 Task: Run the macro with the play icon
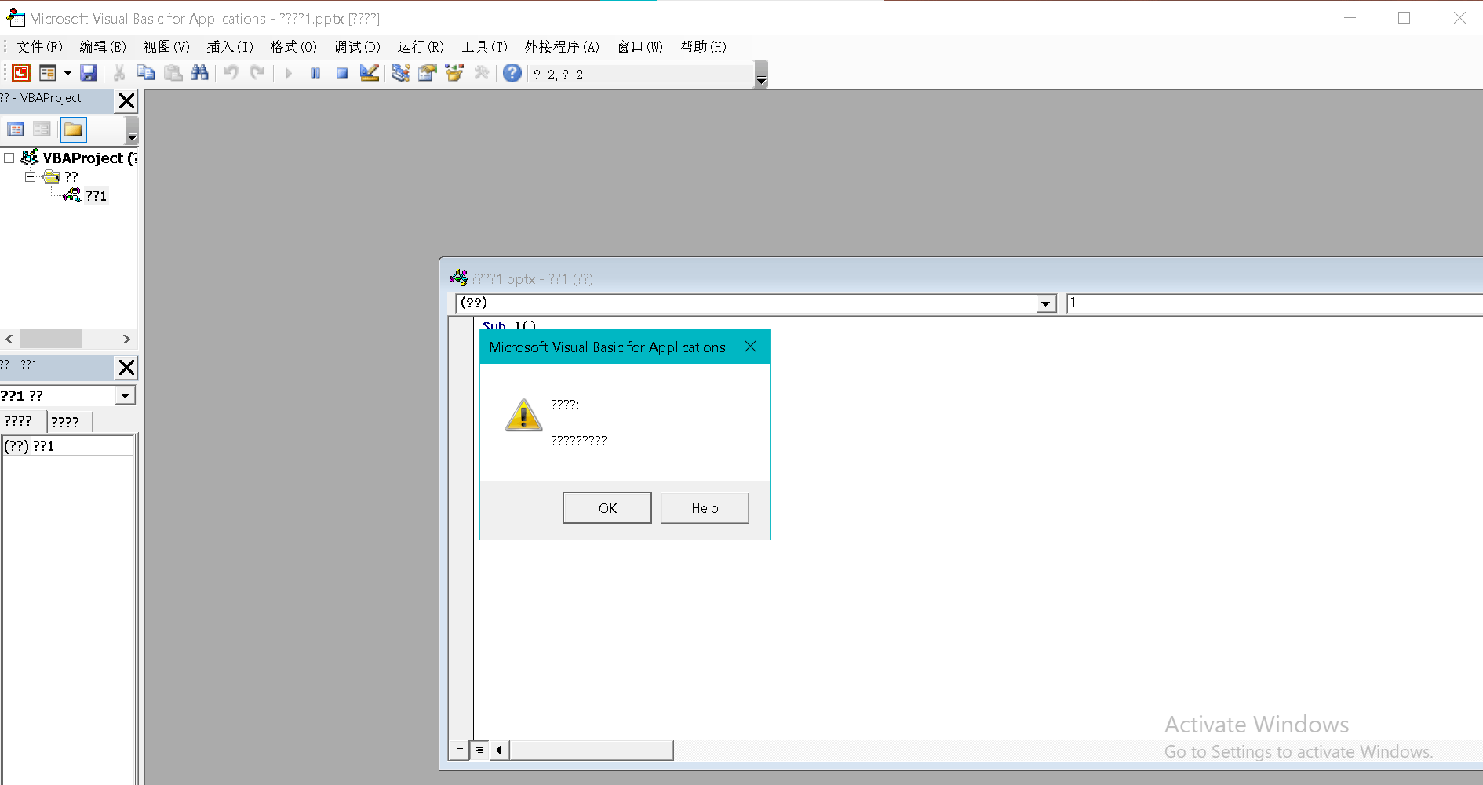[289, 73]
